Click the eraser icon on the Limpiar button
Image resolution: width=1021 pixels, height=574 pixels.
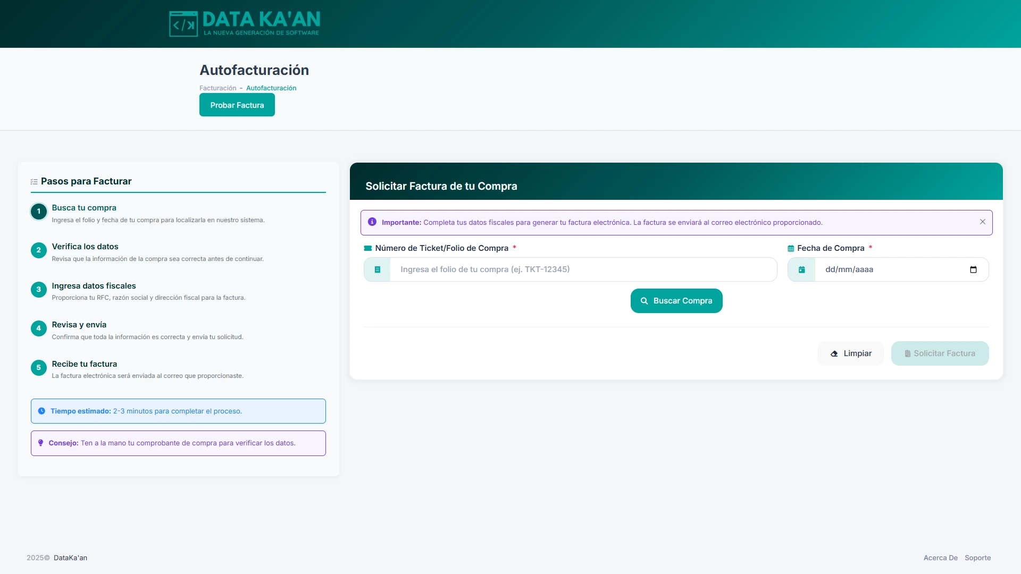pyautogui.click(x=835, y=353)
